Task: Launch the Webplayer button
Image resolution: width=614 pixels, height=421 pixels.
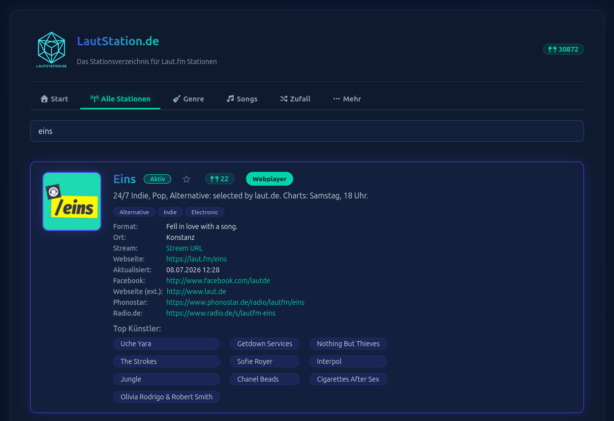Action: [x=270, y=179]
